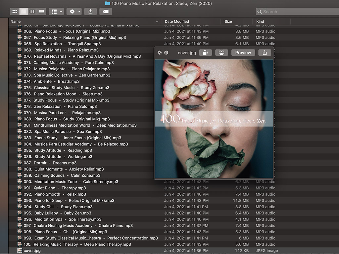Image resolution: width=339 pixels, height=254 pixels.
Task: Sort files by Date Modified column
Action: click(177, 22)
